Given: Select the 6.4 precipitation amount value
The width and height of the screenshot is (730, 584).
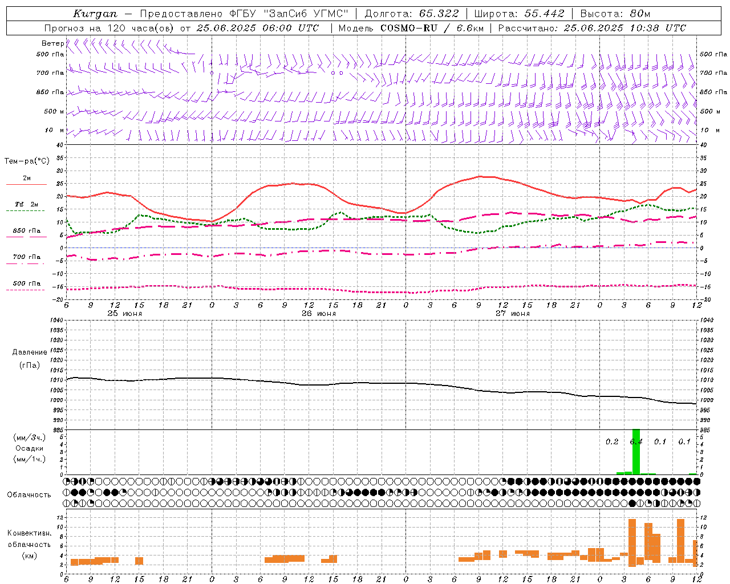Looking at the screenshot, I should click(x=636, y=442).
